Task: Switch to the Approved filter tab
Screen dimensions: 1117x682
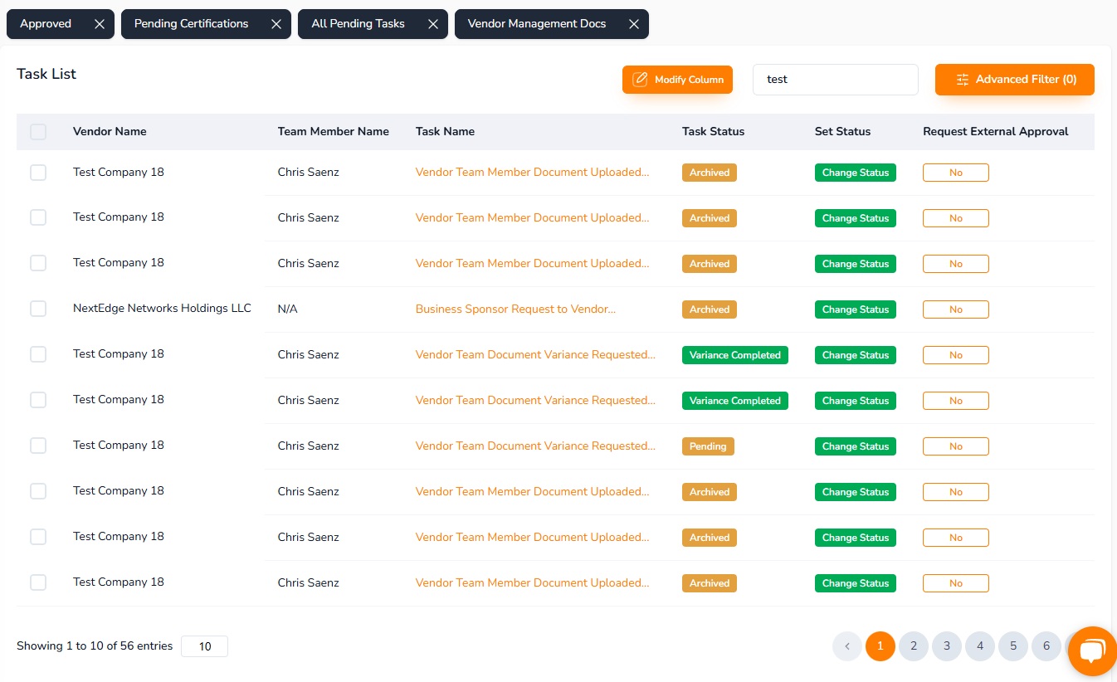Action: [46, 24]
